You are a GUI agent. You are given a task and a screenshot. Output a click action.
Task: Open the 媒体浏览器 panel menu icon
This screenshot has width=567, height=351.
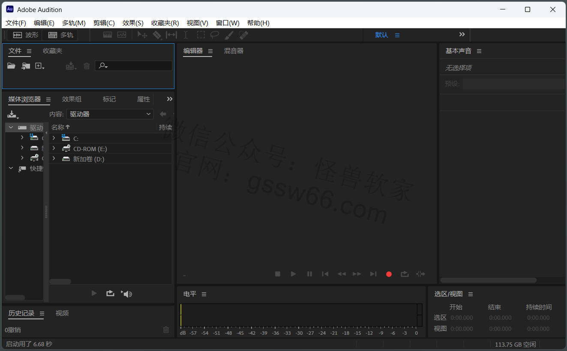[48, 99]
